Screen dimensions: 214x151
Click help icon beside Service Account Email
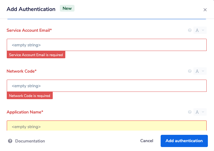tap(190, 30)
